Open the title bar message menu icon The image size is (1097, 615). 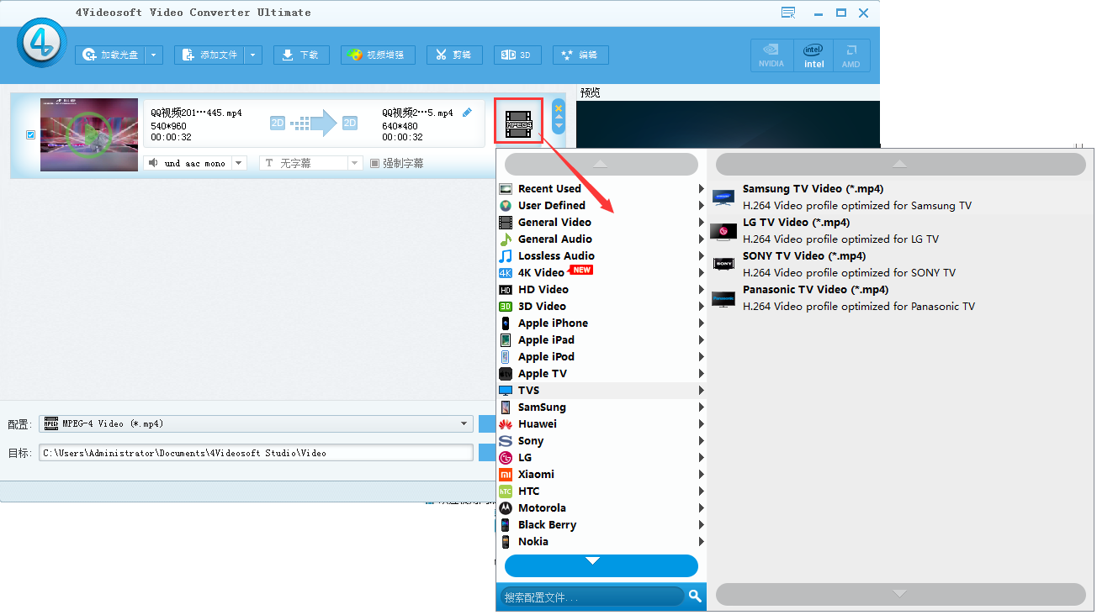click(788, 13)
